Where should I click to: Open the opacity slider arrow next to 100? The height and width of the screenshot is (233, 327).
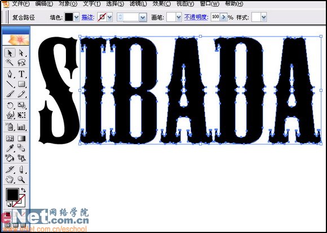[224, 17]
